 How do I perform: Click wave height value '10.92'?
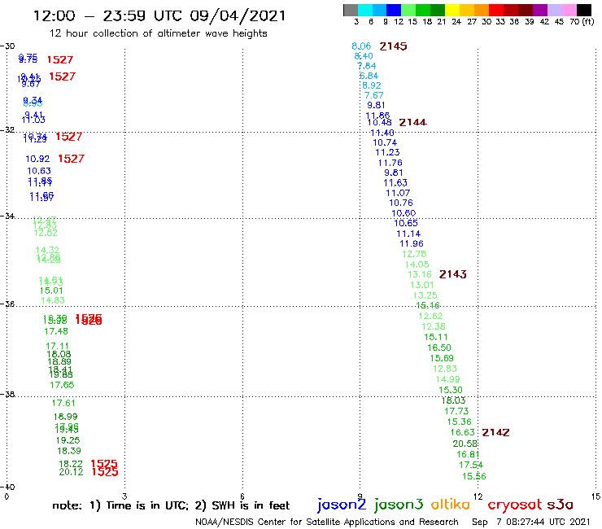37,159
